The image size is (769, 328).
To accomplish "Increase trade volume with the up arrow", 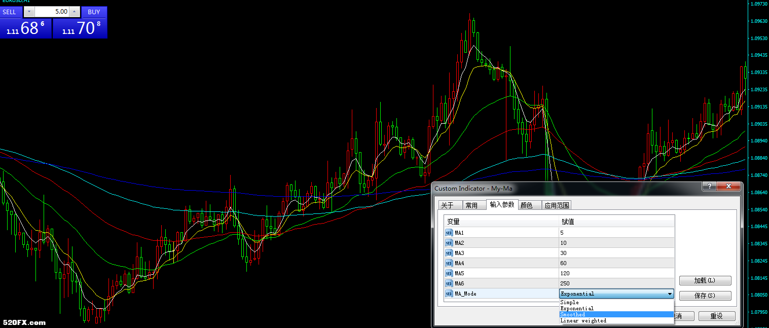I will 75,12.
